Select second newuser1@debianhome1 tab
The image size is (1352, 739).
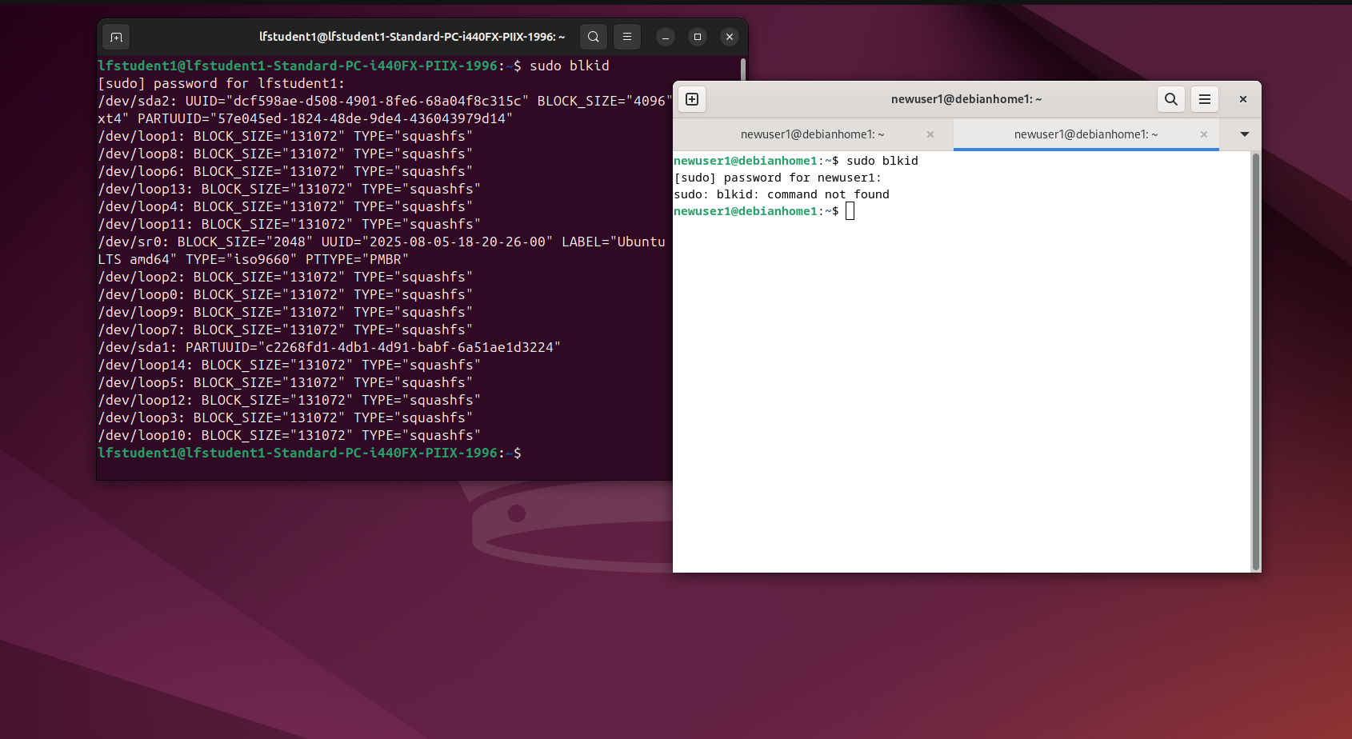[1086, 134]
